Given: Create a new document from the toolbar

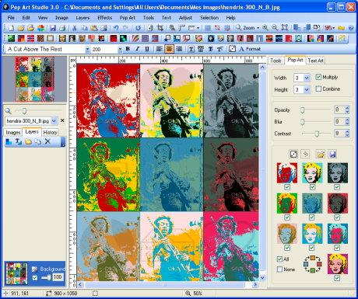Looking at the screenshot, I should (11, 28).
